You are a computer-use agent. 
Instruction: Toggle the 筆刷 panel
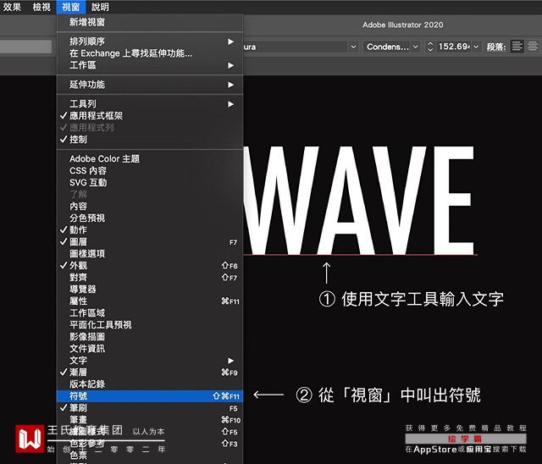(150, 407)
